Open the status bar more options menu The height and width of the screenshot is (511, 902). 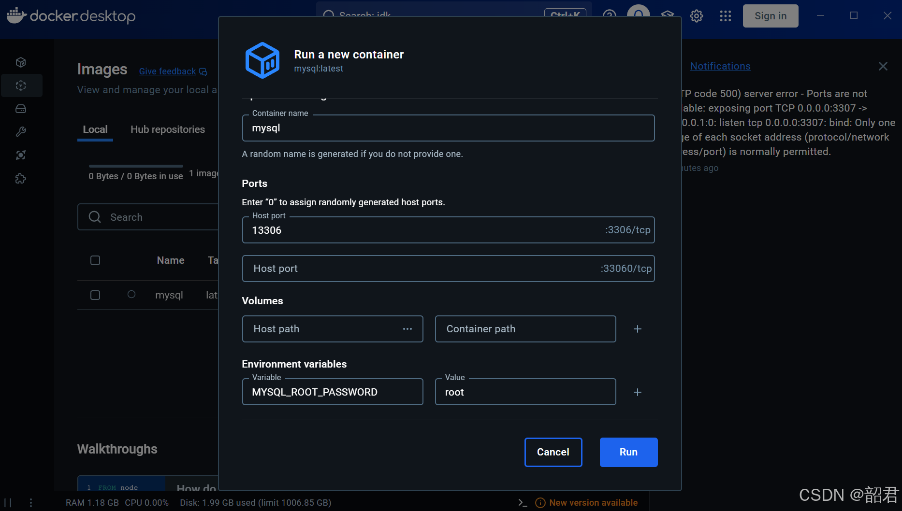31,503
